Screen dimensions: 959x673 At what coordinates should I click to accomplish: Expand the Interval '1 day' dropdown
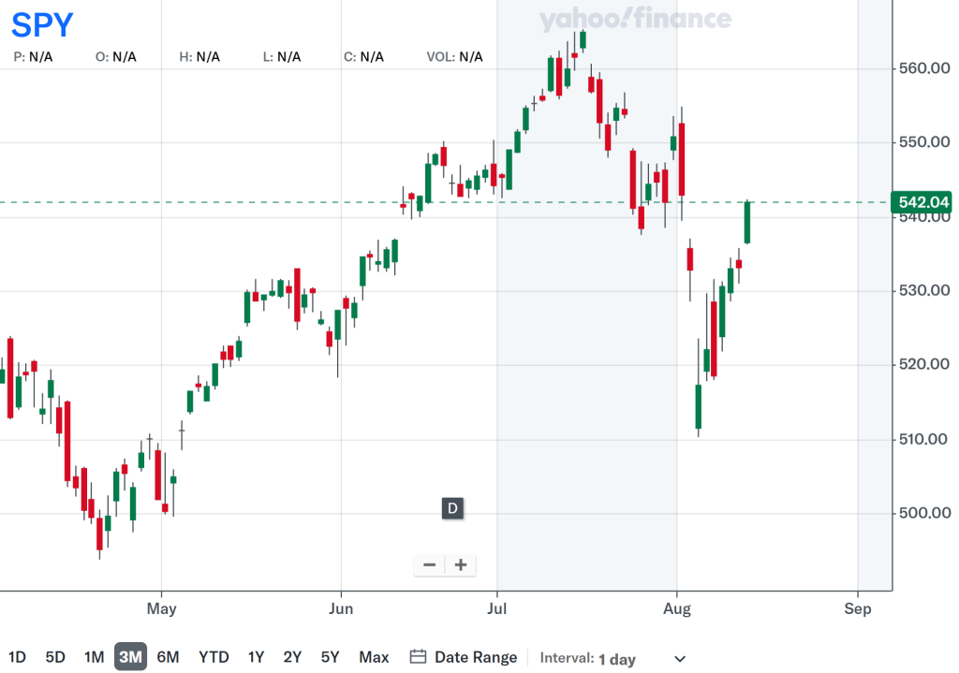tap(679, 659)
